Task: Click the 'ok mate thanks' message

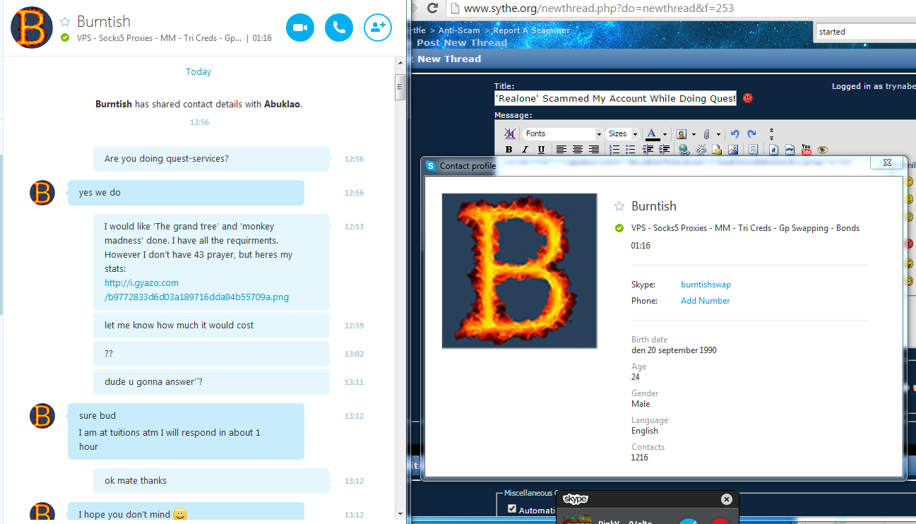Action: [x=211, y=481]
